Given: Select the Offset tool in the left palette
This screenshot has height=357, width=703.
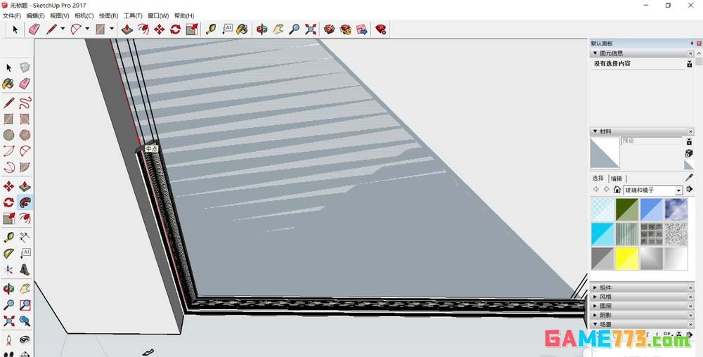Looking at the screenshot, I should coord(25,219).
